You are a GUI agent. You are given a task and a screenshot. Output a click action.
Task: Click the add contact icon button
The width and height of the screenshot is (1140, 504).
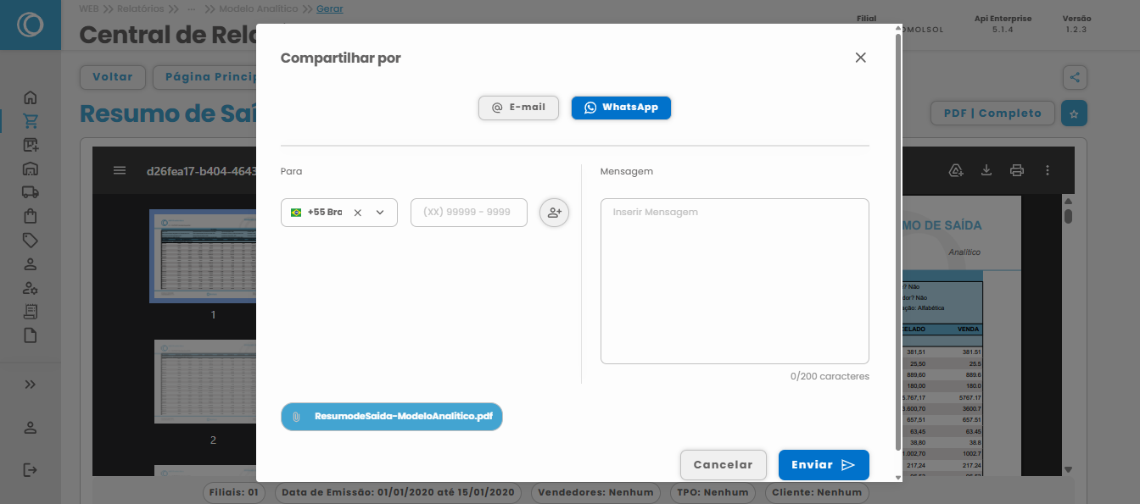(x=554, y=213)
